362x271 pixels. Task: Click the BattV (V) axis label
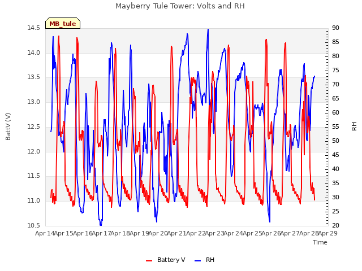point(8,126)
